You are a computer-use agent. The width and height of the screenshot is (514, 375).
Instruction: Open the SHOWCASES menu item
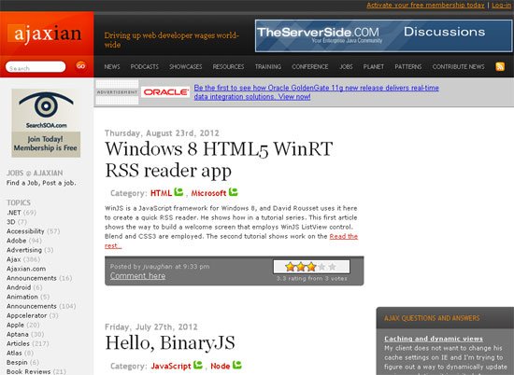click(186, 67)
